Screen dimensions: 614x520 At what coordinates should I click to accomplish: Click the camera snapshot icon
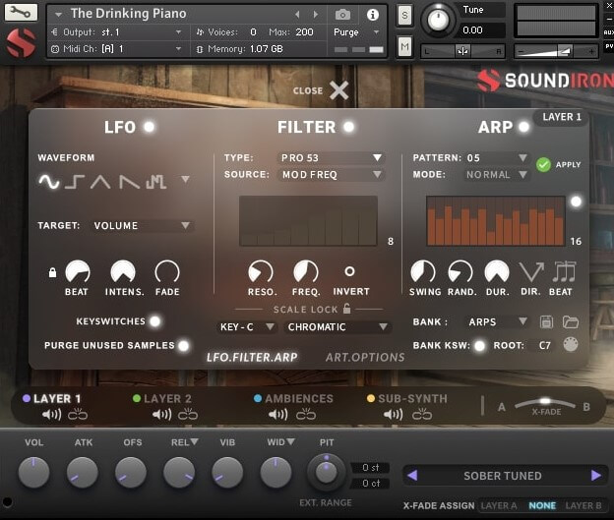click(342, 15)
